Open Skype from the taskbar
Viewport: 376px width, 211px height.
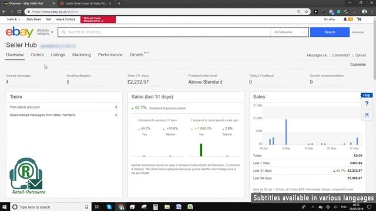(x=109, y=207)
